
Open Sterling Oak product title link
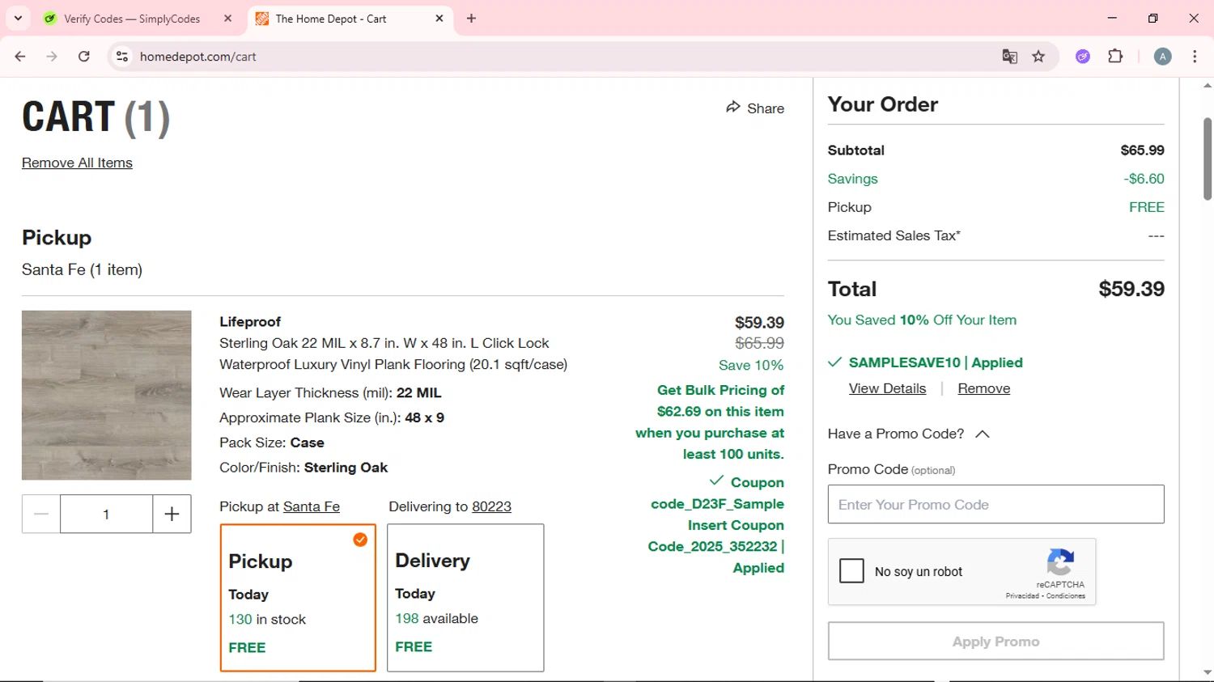pyautogui.click(x=393, y=354)
